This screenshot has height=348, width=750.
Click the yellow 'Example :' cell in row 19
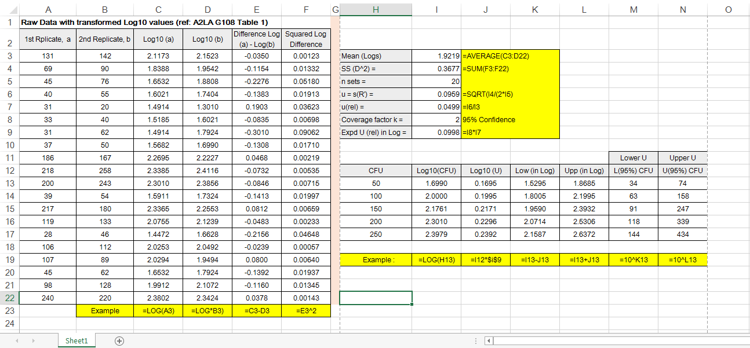[x=376, y=260]
